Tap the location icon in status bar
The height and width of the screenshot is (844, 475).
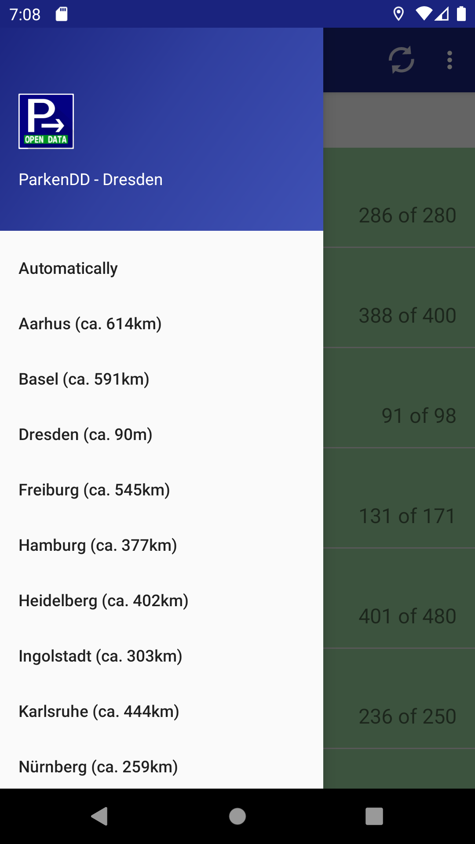398,14
